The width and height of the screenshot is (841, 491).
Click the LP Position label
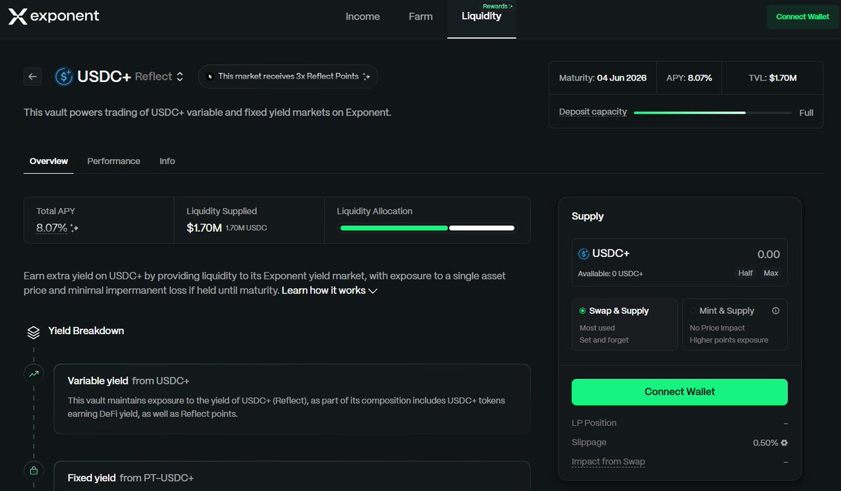click(x=594, y=423)
